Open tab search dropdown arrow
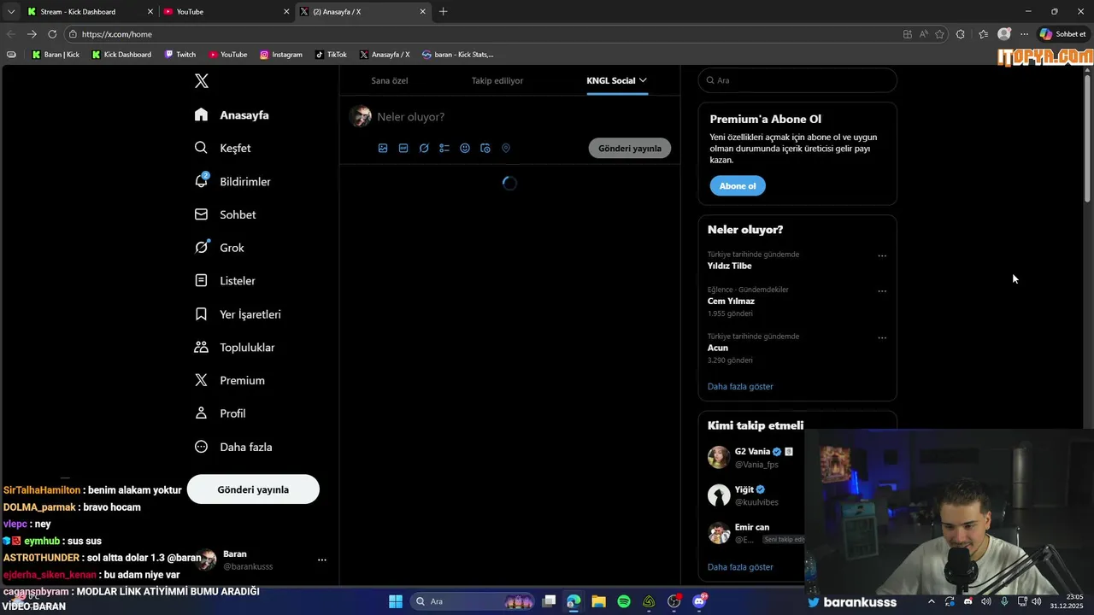The height and width of the screenshot is (615, 1094). [11, 12]
